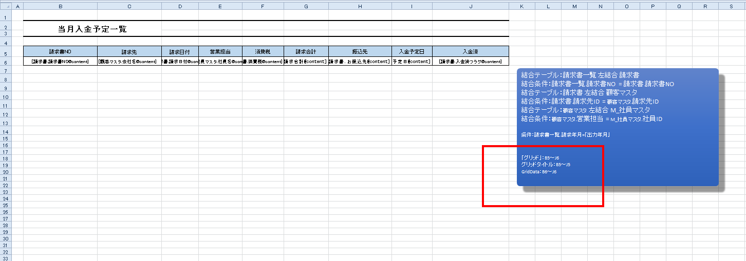Select column E header
Screen dimensions: 746x261
click(x=220, y=6)
